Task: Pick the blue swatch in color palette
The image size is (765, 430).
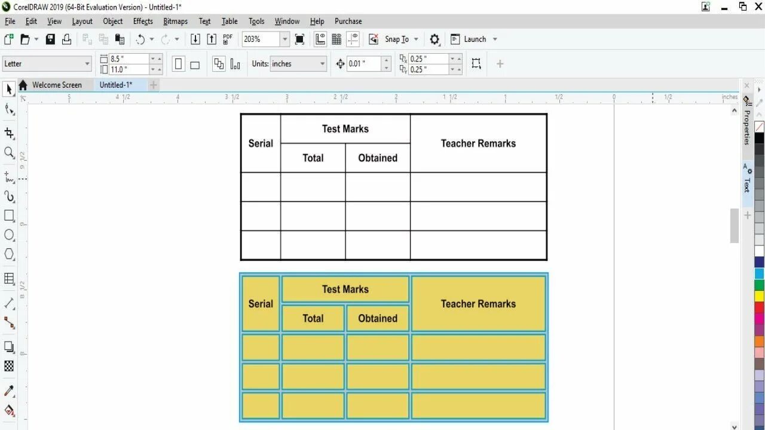Action: [759, 262]
